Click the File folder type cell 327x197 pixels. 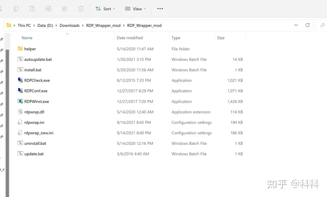tap(181, 49)
